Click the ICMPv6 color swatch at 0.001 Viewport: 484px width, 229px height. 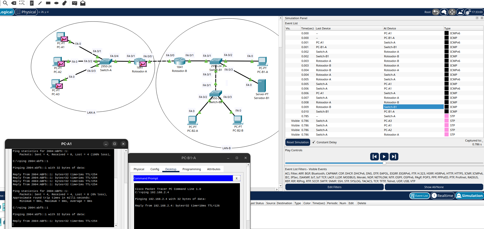coord(446,42)
